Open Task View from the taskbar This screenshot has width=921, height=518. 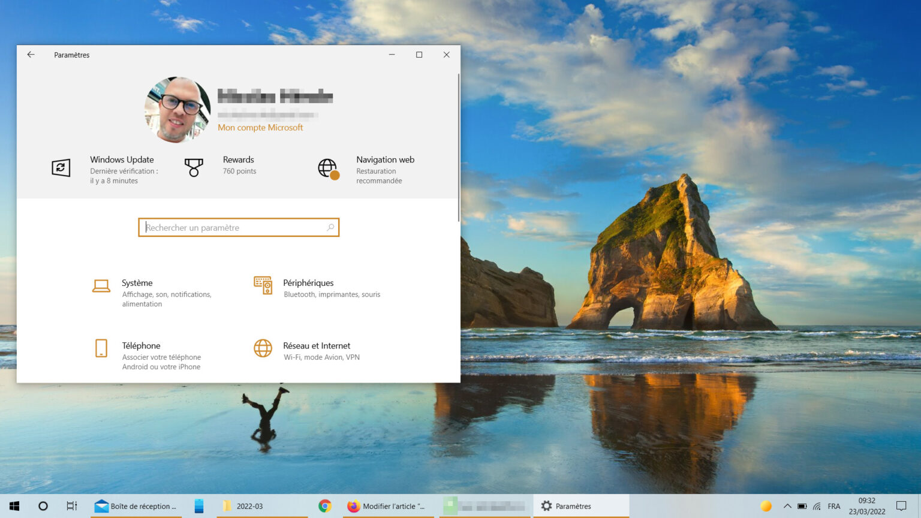[71, 505]
